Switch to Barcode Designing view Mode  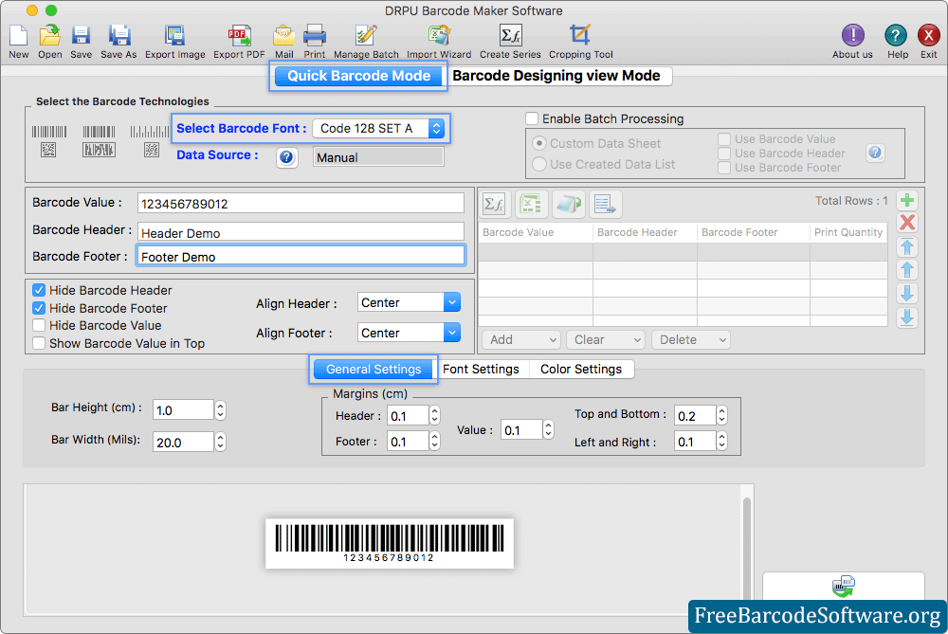(x=556, y=76)
